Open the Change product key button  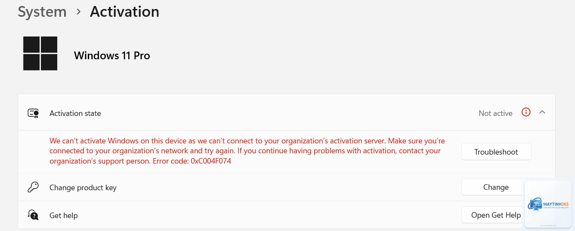[496, 187]
